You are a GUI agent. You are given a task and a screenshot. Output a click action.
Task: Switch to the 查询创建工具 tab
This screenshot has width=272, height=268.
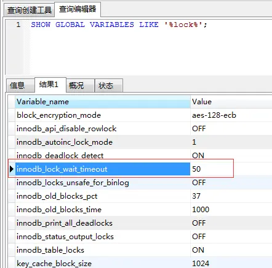click(30, 10)
